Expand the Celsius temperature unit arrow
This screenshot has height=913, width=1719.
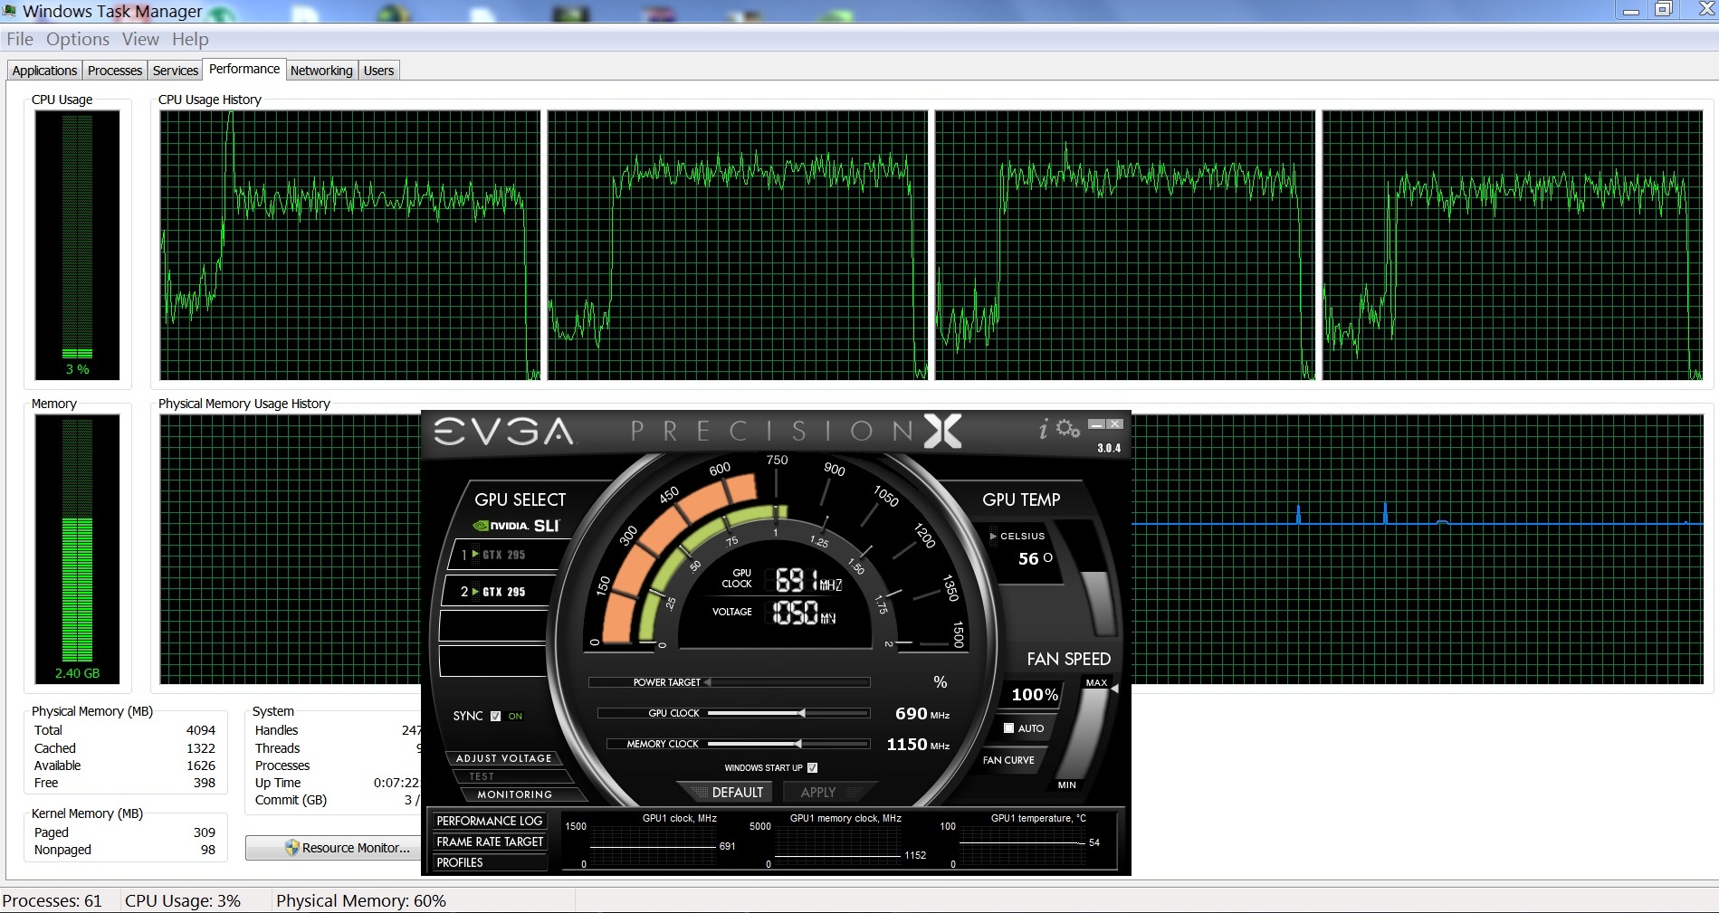pyautogui.click(x=993, y=537)
